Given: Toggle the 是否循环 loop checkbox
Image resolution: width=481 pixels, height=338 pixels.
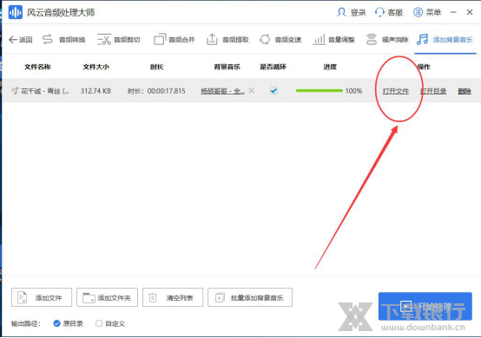Looking at the screenshot, I should point(274,91).
